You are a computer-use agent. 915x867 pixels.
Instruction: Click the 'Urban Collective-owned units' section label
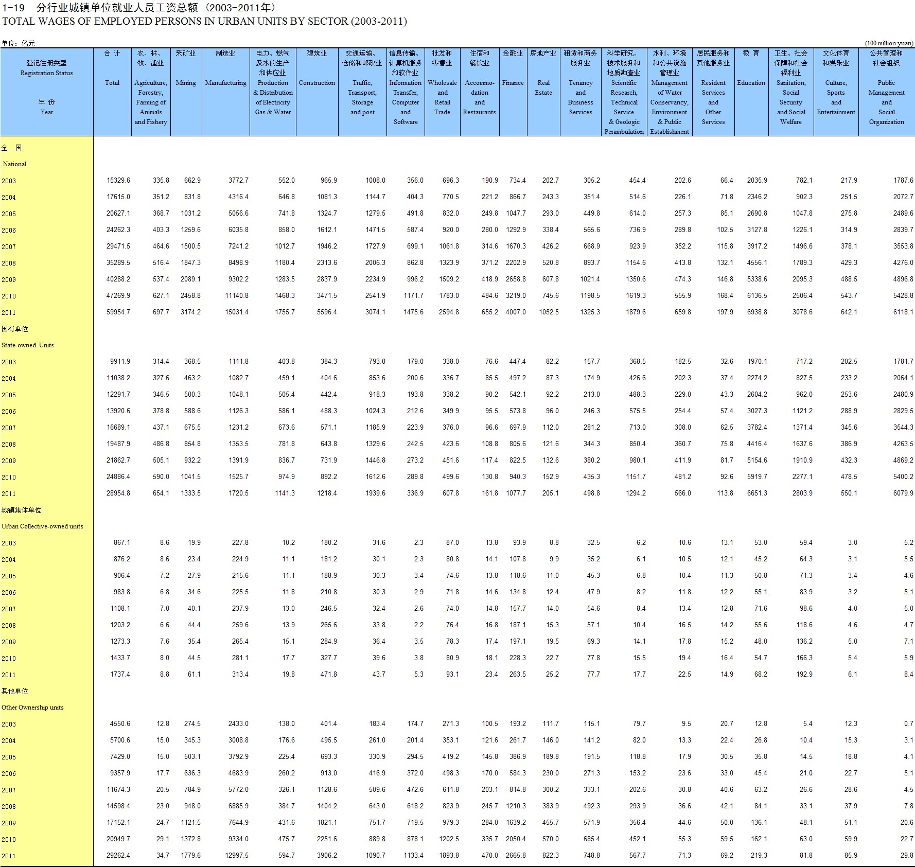(42, 526)
